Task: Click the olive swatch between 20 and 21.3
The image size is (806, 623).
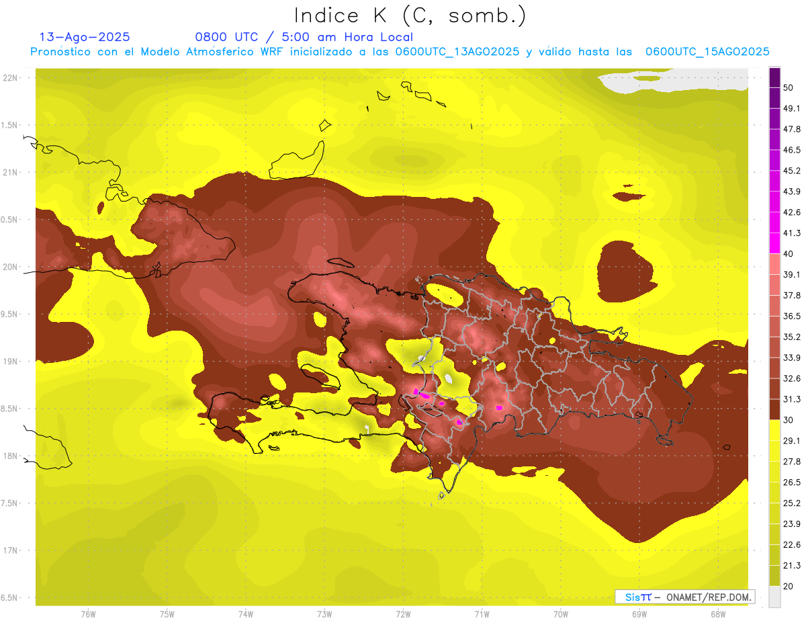Action: click(x=774, y=576)
